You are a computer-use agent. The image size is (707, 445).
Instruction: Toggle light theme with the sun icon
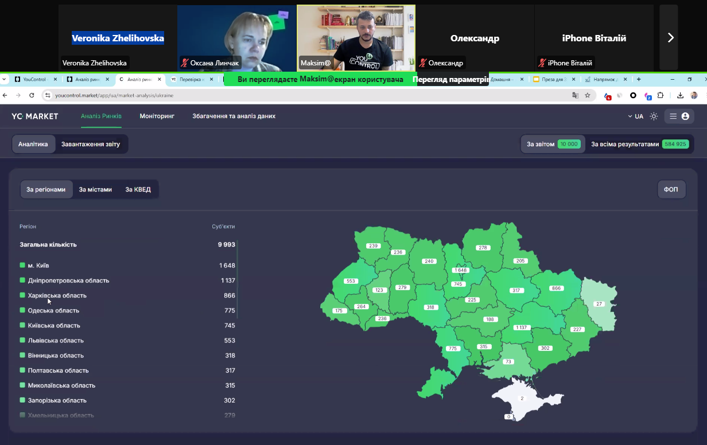pos(654,116)
